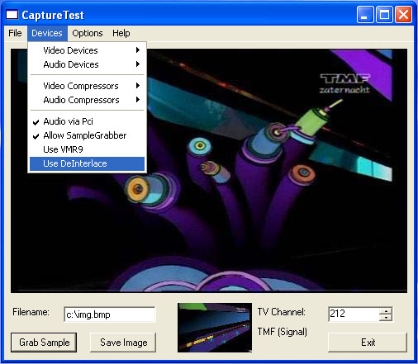Open the Help menu
This screenshot has width=418, height=364.
pyautogui.click(x=121, y=33)
